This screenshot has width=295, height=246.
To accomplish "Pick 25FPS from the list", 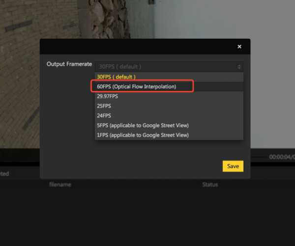I will coord(104,106).
